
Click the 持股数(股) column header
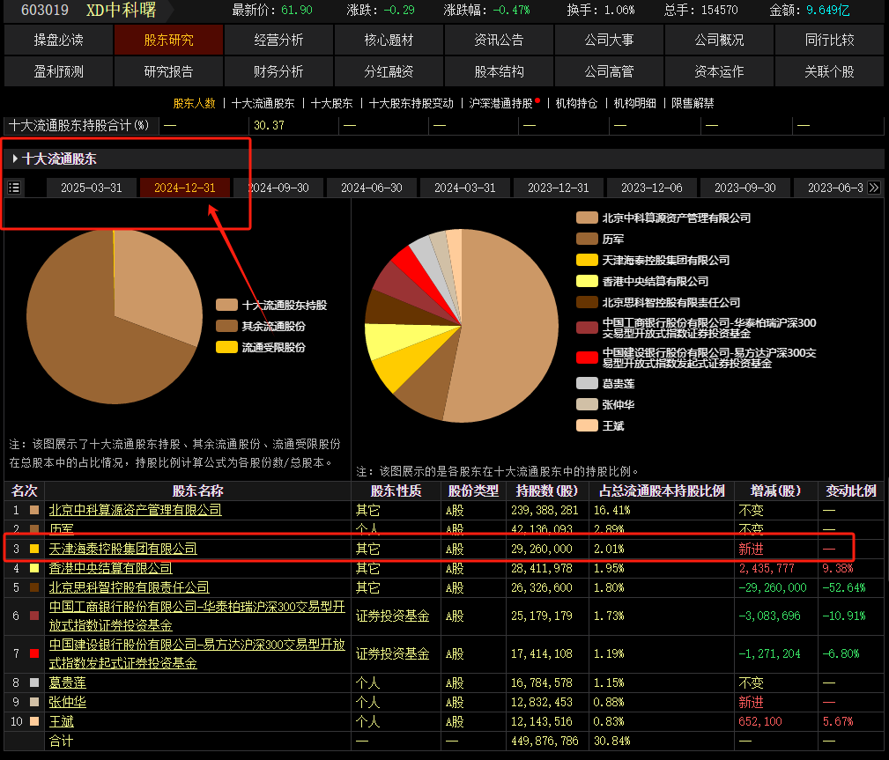pos(547,491)
